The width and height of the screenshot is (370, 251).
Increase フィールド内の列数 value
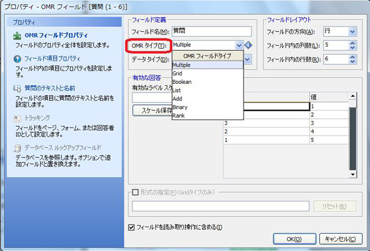pos(353,44)
